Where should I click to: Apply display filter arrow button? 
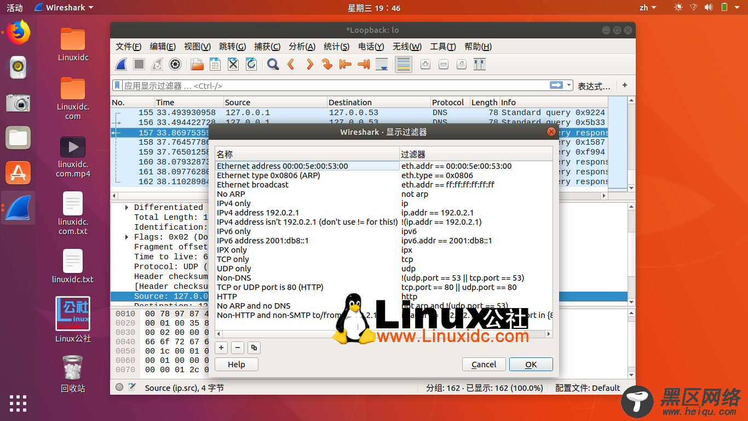[x=556, y=85]
